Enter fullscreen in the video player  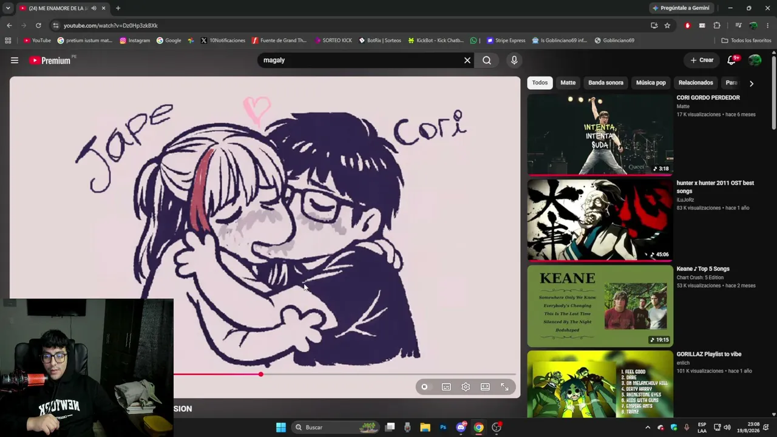(x=504, y=387)
